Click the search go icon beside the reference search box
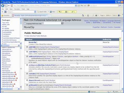The width and height of the screenshot is (124, 93). tap(62, 23)
